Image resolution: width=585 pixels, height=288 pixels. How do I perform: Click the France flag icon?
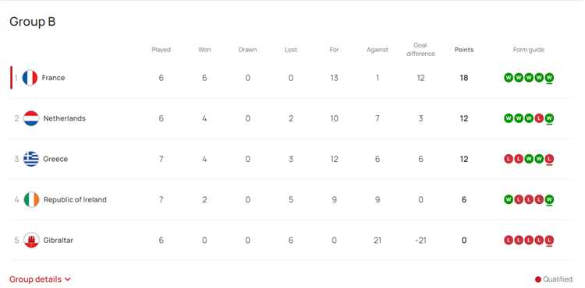(x=30, y=78)
